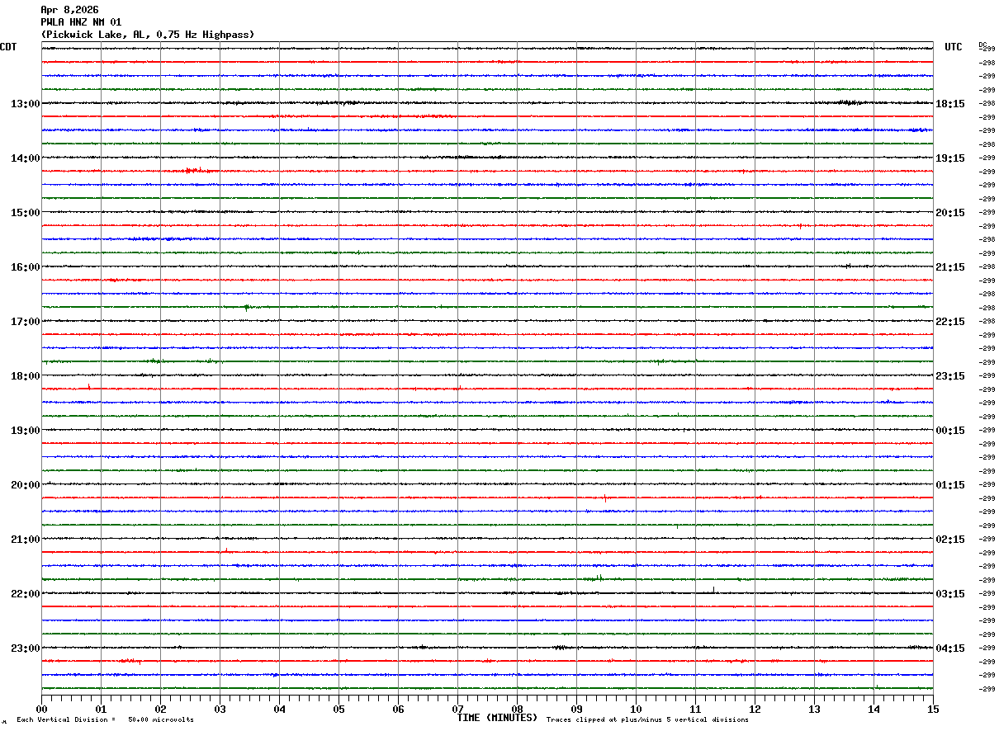
Task: Click the '09' minute tick label
Action: pyautogui.click(x=576, y=709)
